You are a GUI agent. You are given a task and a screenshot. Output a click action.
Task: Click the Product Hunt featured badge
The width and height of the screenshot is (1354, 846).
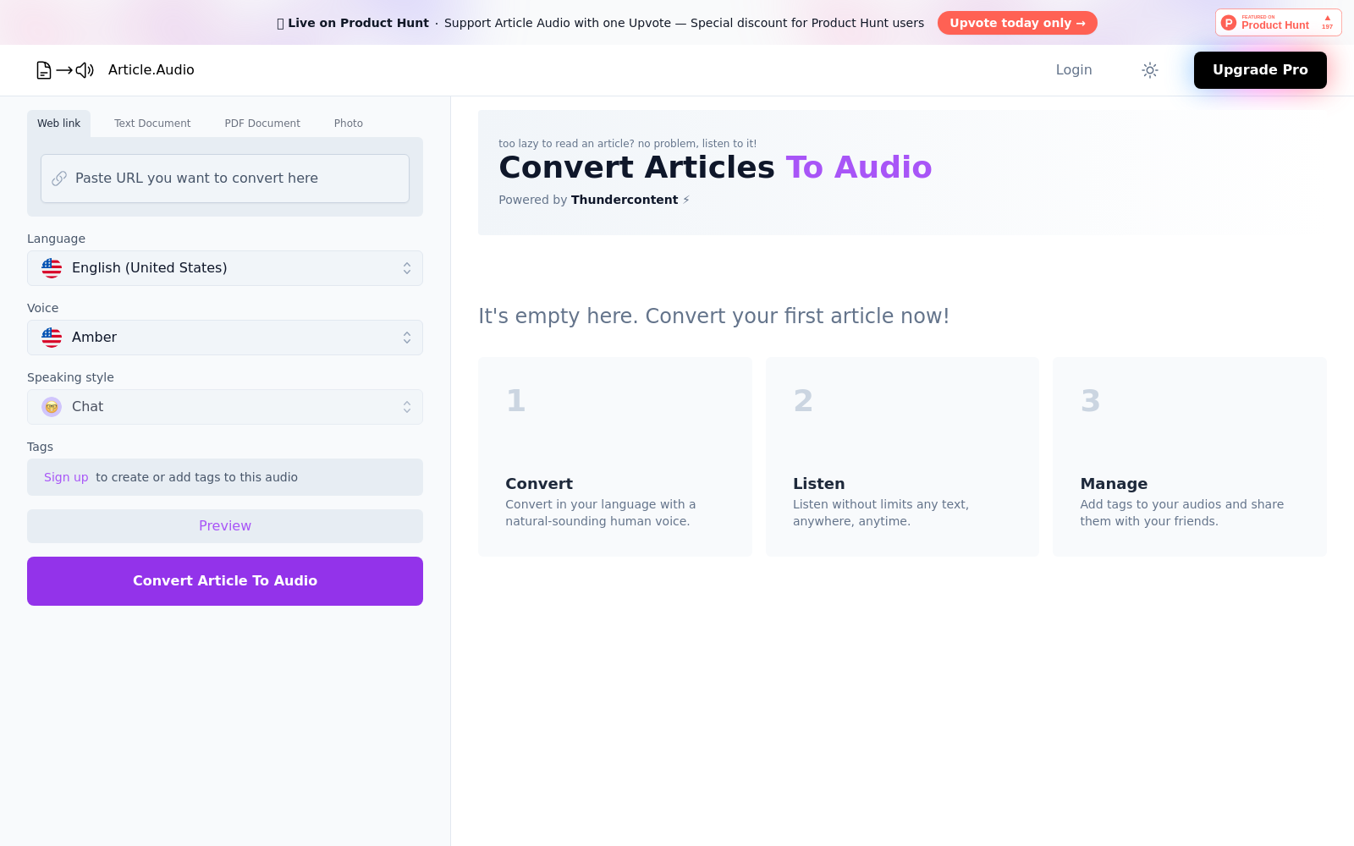tap(1278, 23)
